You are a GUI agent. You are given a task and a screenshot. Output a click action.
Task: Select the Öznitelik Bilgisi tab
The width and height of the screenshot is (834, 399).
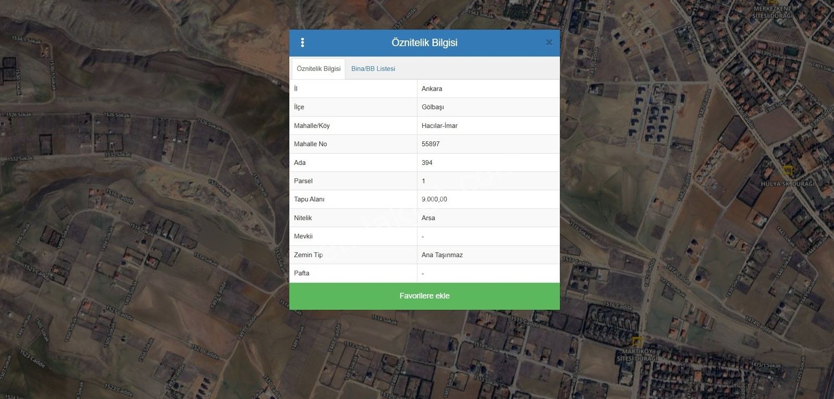pos(318,69)
